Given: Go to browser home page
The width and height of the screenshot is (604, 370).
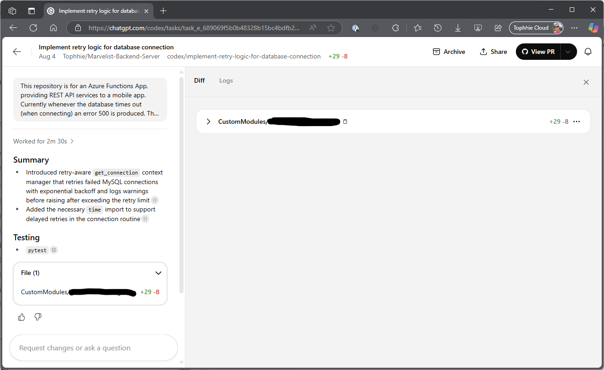Looking at the screenshot, I should (53, 28).
